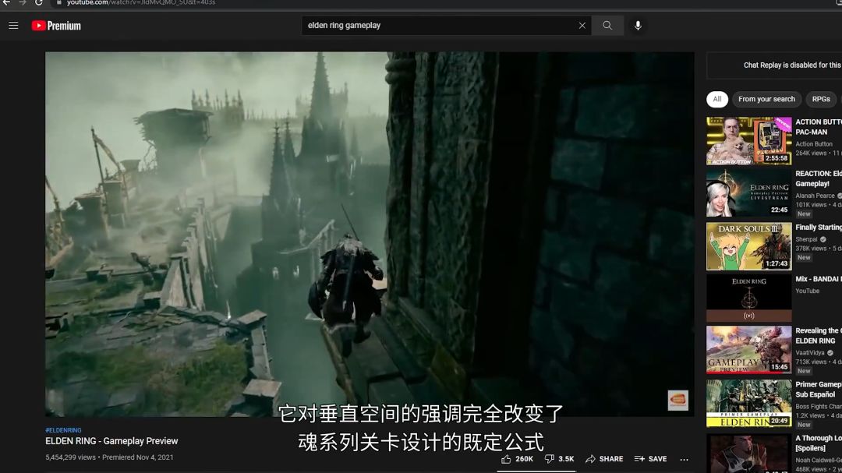Select the 'From your search' chip
This screenshot has width=842, height=473.
[766, 99]
